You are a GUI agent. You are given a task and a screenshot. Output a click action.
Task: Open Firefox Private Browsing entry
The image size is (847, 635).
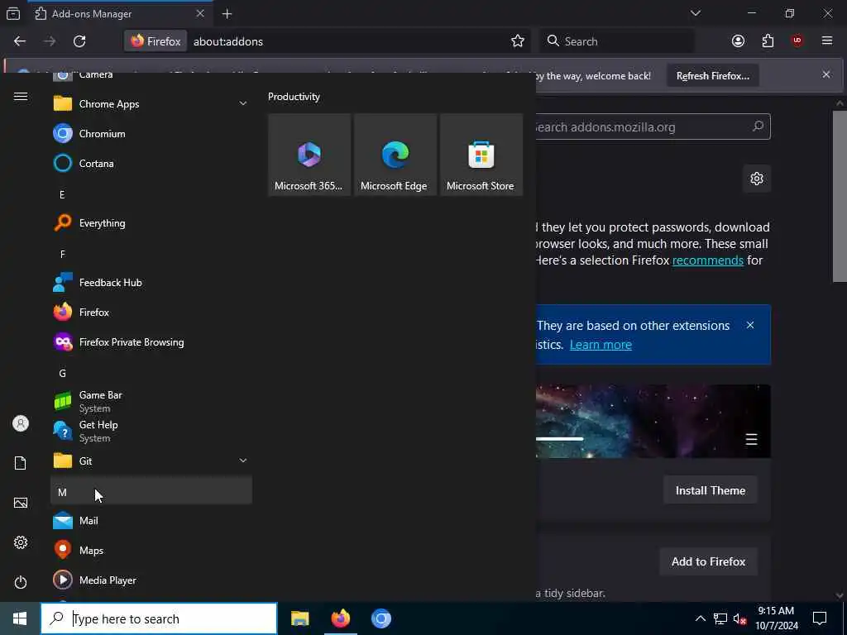151,341
